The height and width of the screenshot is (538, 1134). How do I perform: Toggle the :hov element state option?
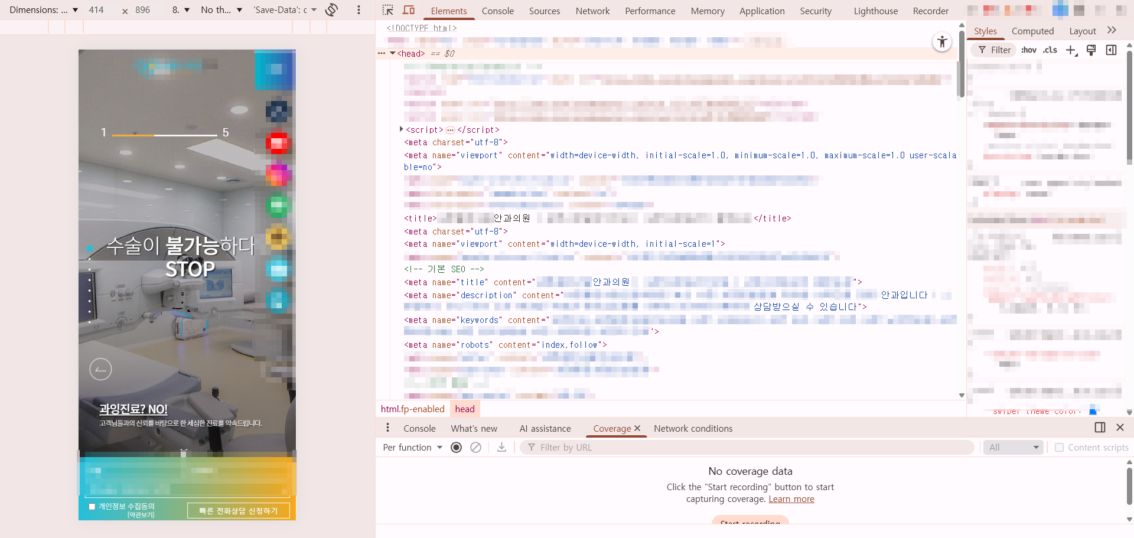point(1028,50)
